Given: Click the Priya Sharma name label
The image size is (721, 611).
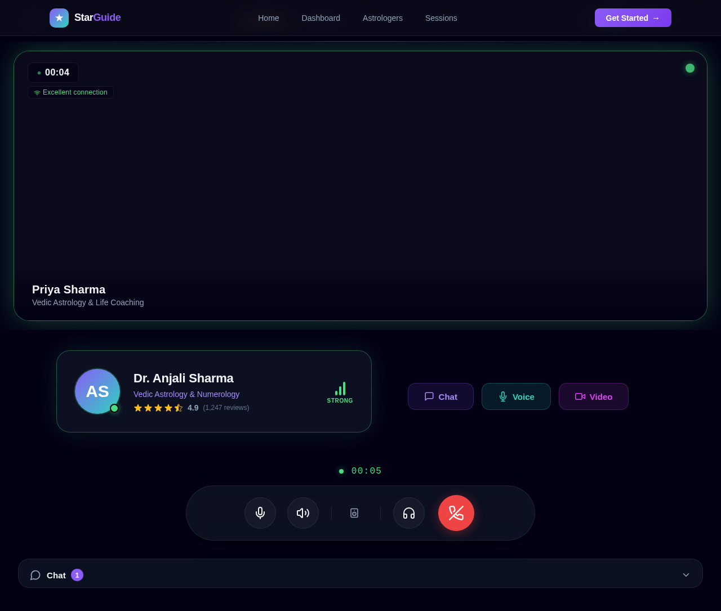Looking at the screenshot, I should pos(69,289).
